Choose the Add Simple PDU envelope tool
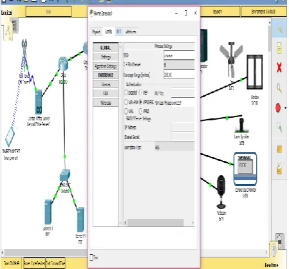This screenshot has height=269, width=289. click(x=279, y=149)
